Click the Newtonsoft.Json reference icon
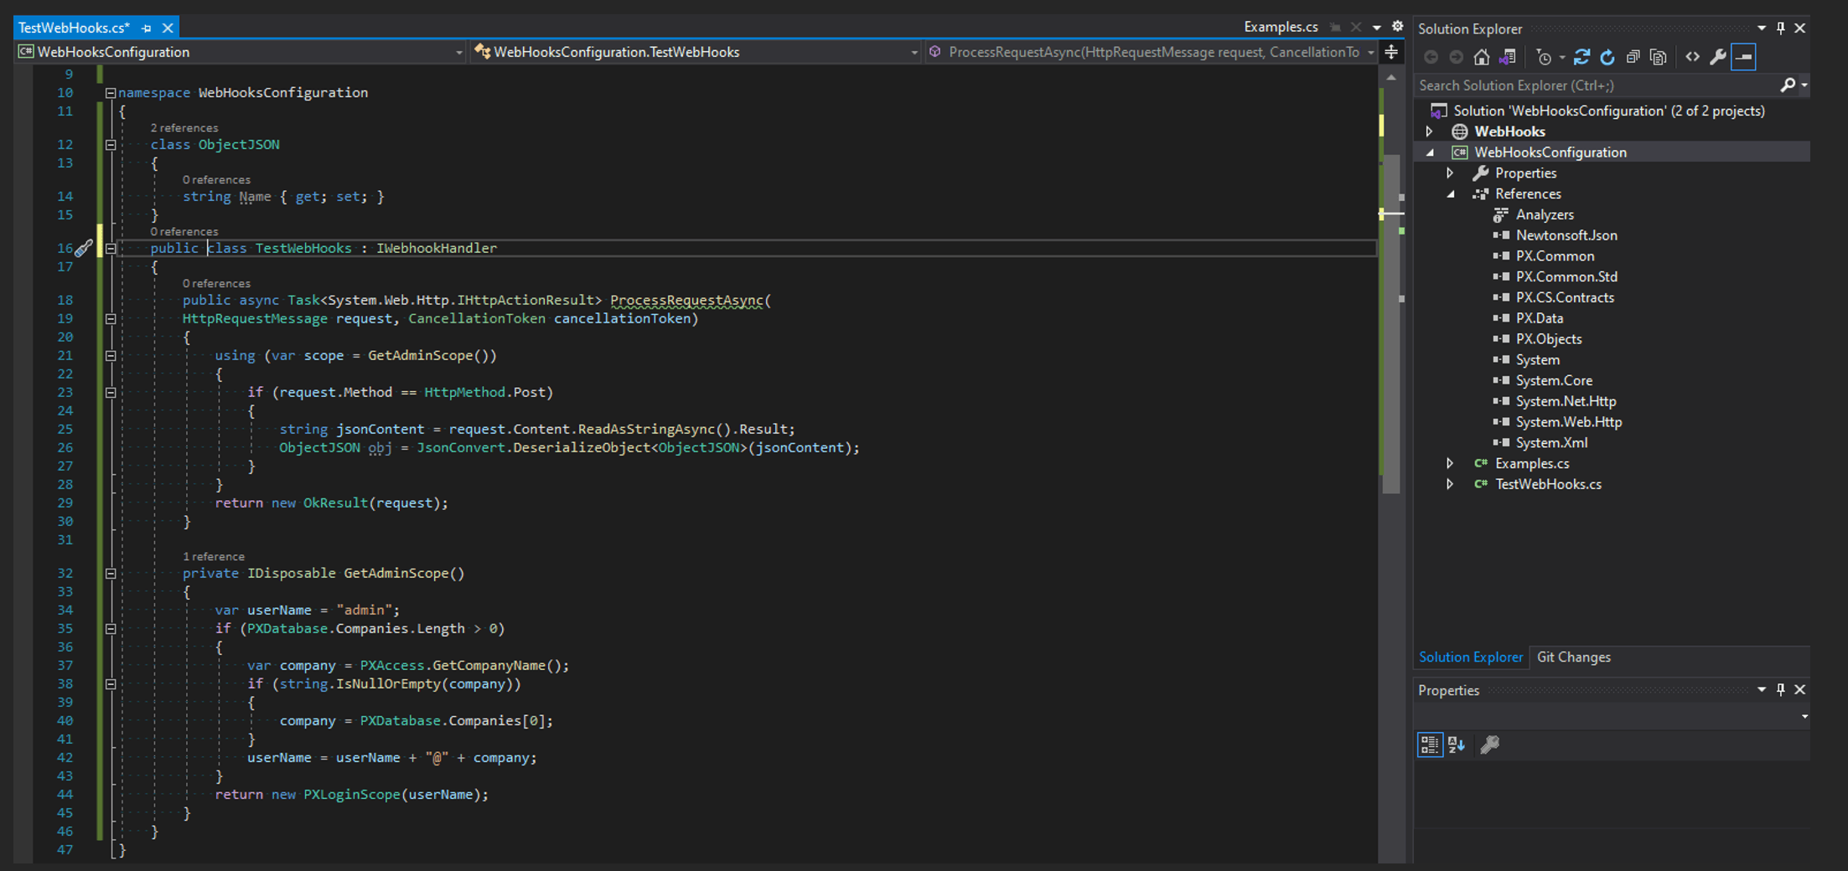Image resolution: width=1848 pixels, height=871 pixels. [x=1501, y=235]
